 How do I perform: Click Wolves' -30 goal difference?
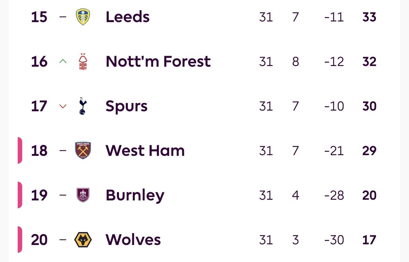[334, 240]
